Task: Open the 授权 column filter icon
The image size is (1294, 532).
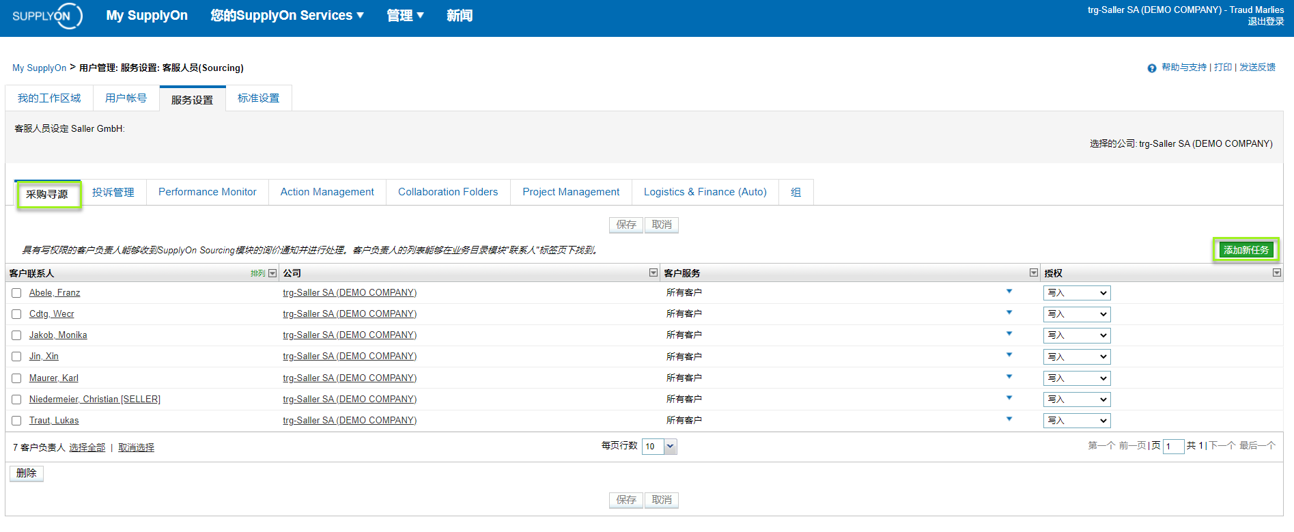Action: [1277, 272]
